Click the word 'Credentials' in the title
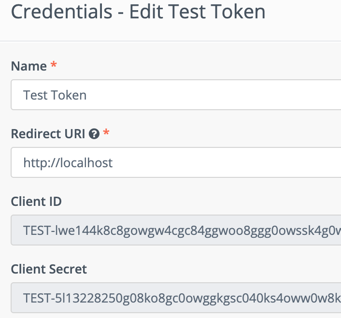The image size is (341, 318). click(x=61, y=12)
